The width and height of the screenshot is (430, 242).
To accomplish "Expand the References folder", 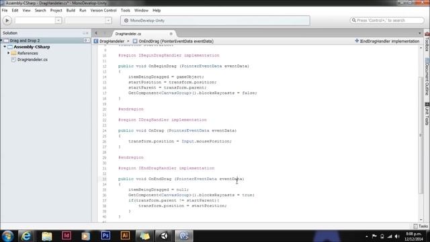I will (9, 53).
